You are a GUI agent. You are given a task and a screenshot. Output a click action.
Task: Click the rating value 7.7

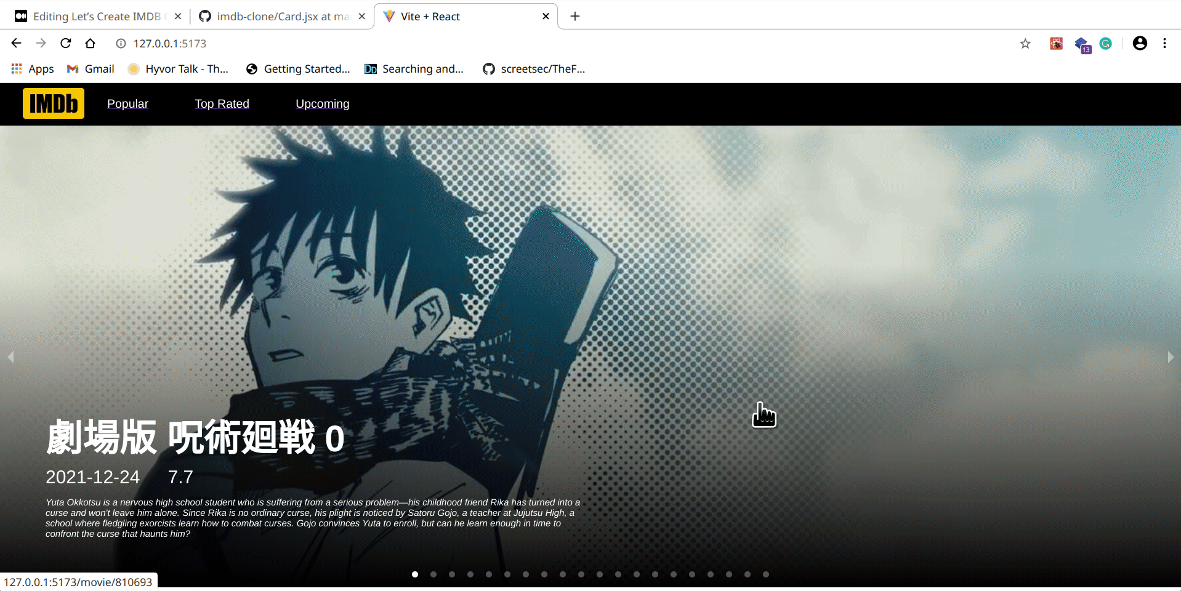point(180,477)
